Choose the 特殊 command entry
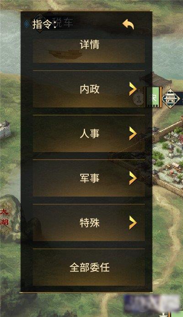Image resolution: width=183 pixels, height=317 pixels. (89, 223)
